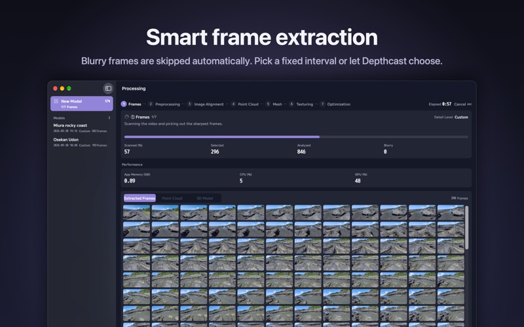Viewport: 524px width, 327px height.
Task: Open the New Model item in sidebar
Action: point(82,103)
